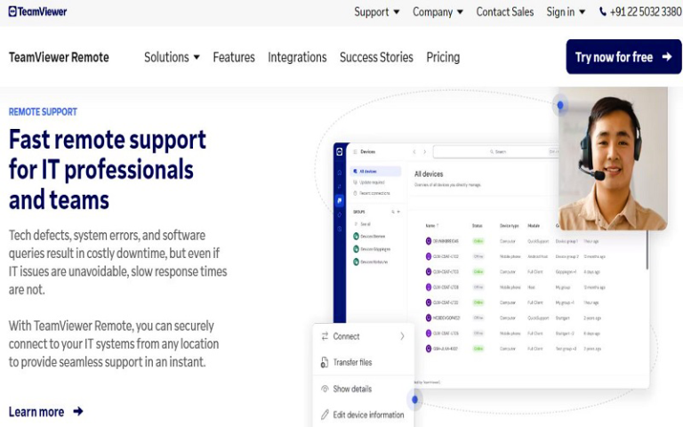Viewport: 683px width, 427px height.
Task: Click the arrow inside Try now for free
Action: (x=667, y=57)
